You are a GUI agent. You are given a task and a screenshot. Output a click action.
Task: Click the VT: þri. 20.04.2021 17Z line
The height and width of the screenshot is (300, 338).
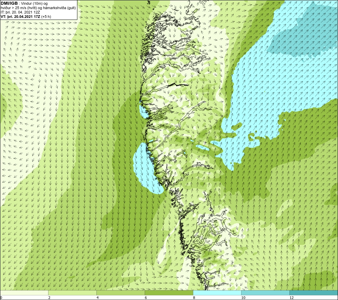coord(26,16)
